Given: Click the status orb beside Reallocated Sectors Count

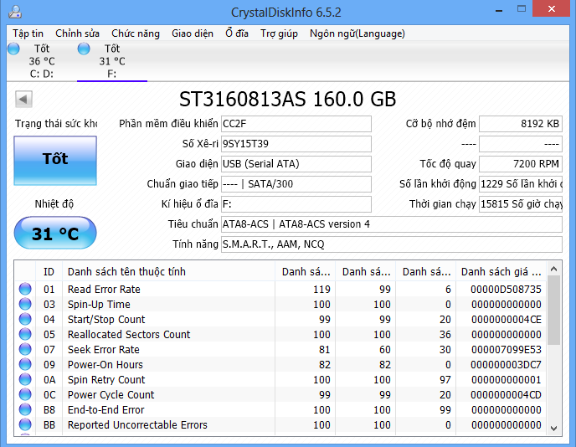Looking at the screenshot, I should [25, 335].
